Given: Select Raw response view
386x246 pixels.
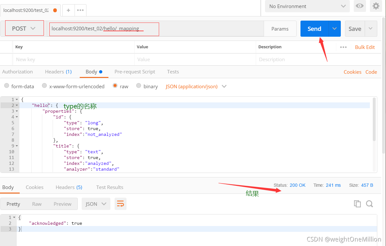Looking at the screenshot, I should click(37, 204).
